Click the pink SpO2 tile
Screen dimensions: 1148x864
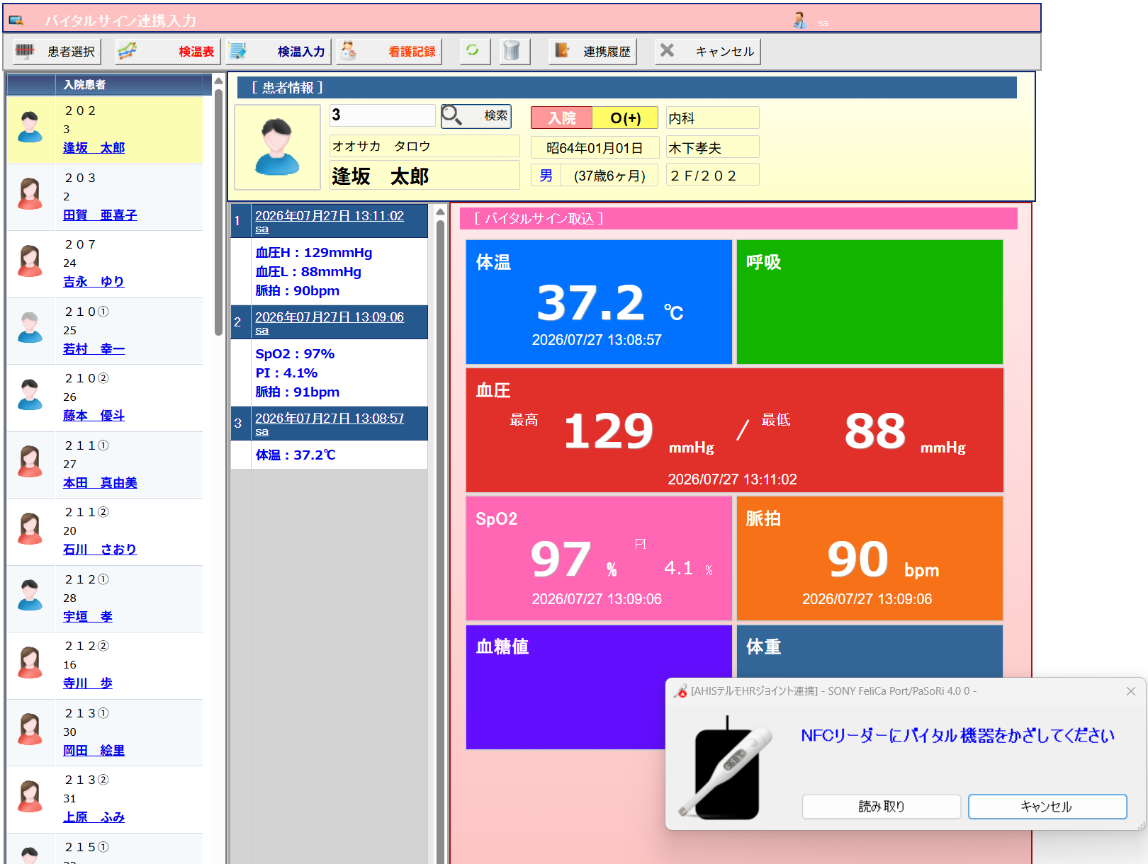(x=599, y=558)
